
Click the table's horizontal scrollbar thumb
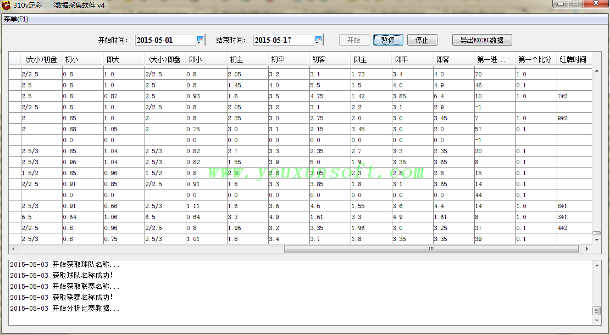(431, 249)
